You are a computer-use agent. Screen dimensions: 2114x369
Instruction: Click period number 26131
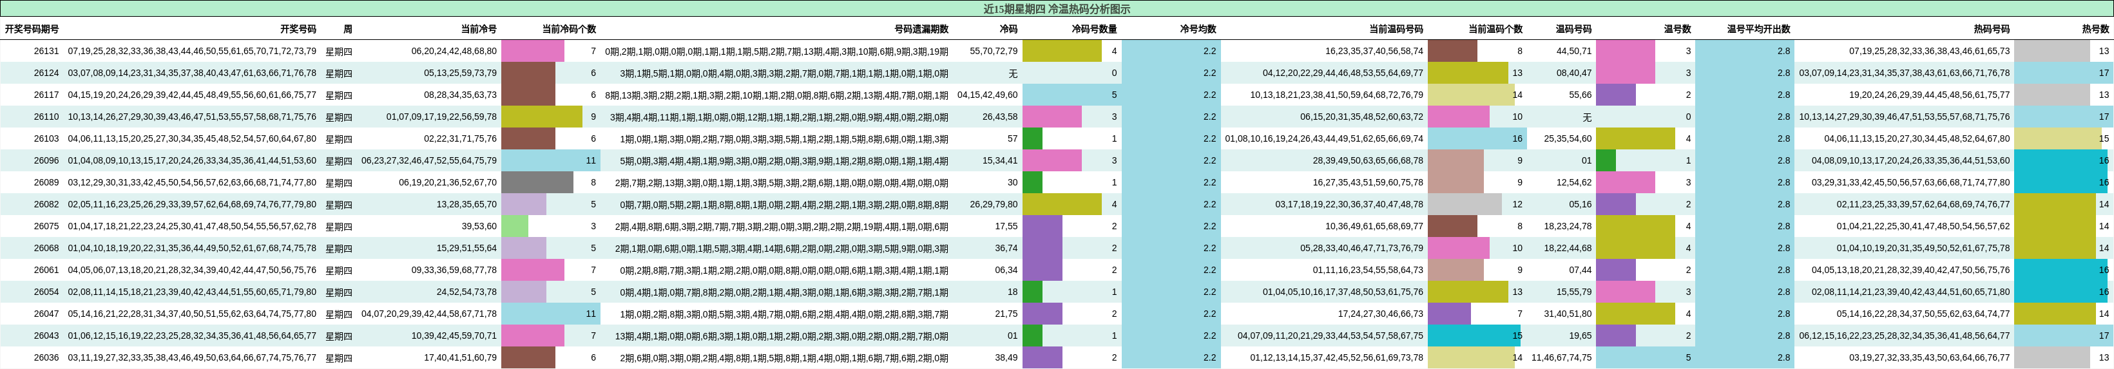point(46,51)
